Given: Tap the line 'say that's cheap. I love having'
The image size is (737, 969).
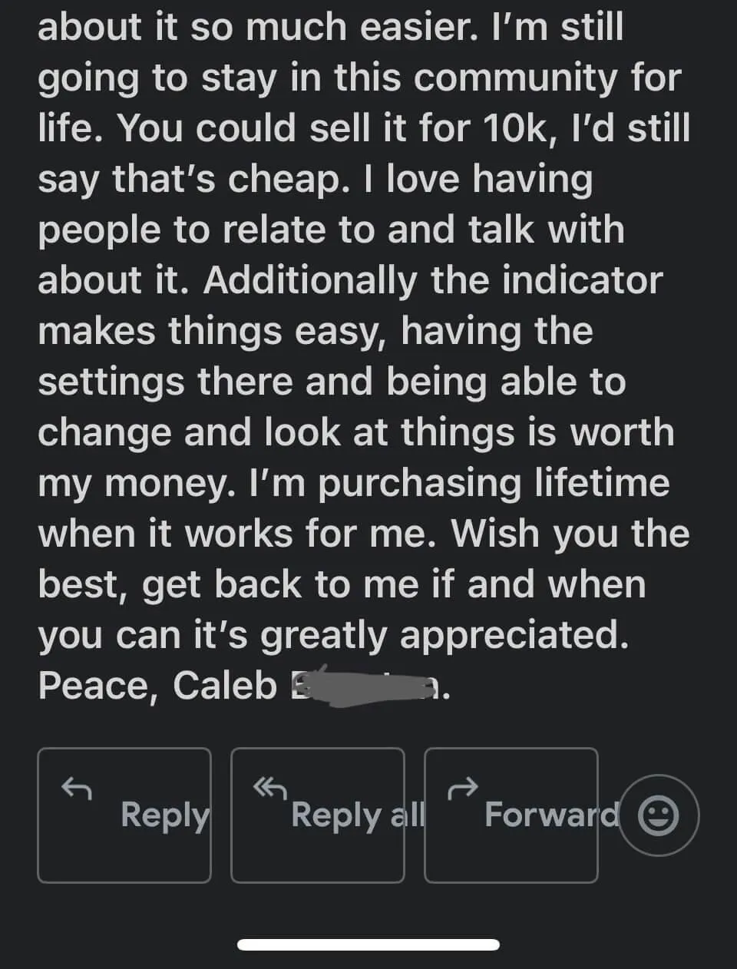Looking at the screenshot, I should click(315, 180).
